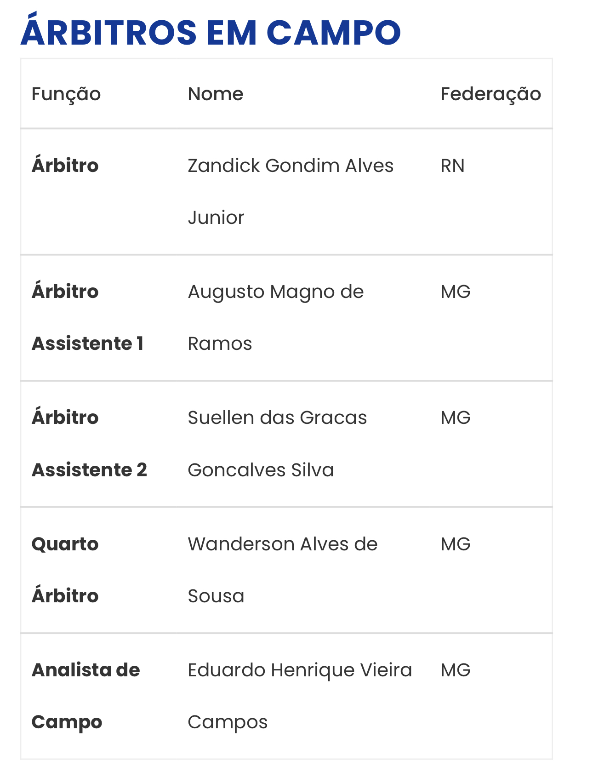The height and width of the screenshot is (766, 593).
Task: Click MG federation for Eduardo Henrique Vieira Campos
Action: (456, 670)
